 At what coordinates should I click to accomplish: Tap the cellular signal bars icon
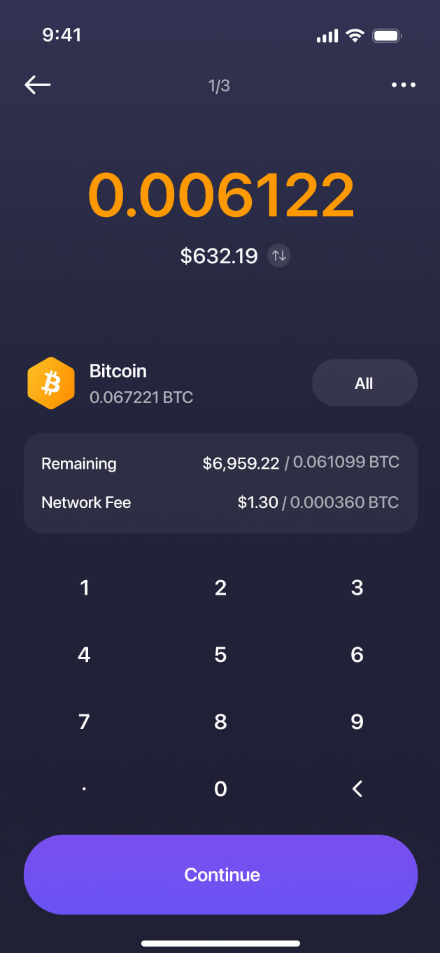click(x=327, y=36)
